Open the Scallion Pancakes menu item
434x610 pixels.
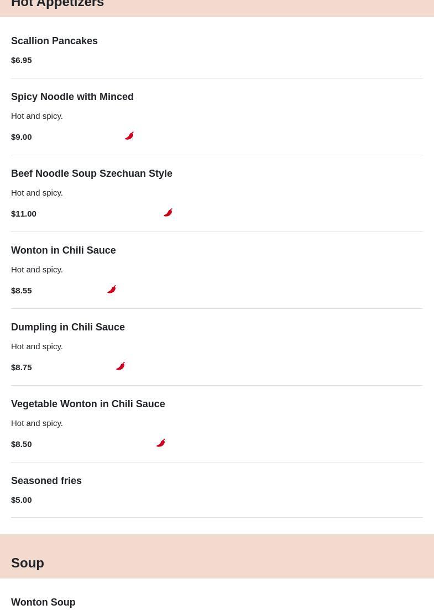coord(54,41)
